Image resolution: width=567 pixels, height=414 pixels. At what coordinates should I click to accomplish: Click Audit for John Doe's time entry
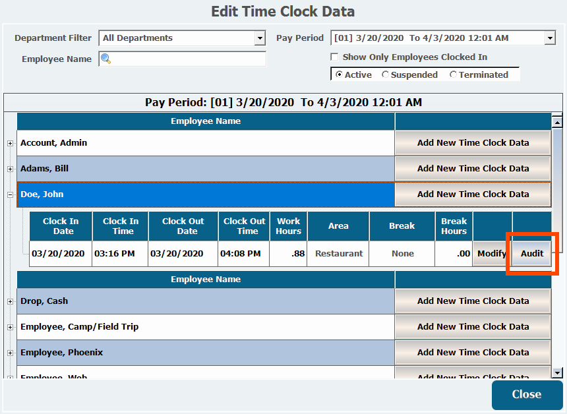(531, 254)
